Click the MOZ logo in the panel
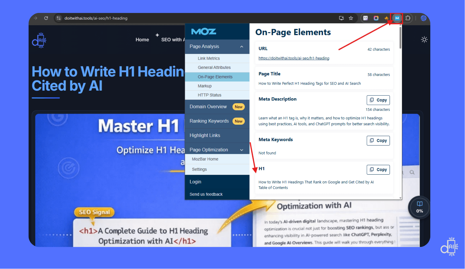The image size is (465, 269). pos(204,32)
